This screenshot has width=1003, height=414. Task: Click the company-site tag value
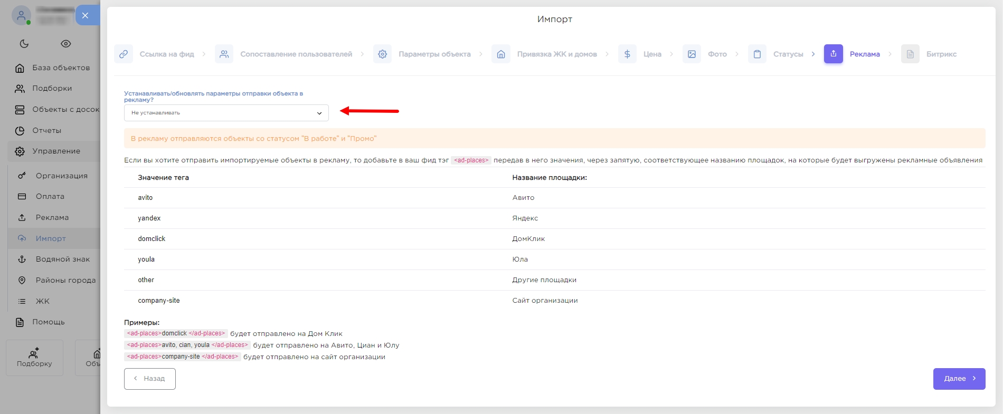coord(159,301)
